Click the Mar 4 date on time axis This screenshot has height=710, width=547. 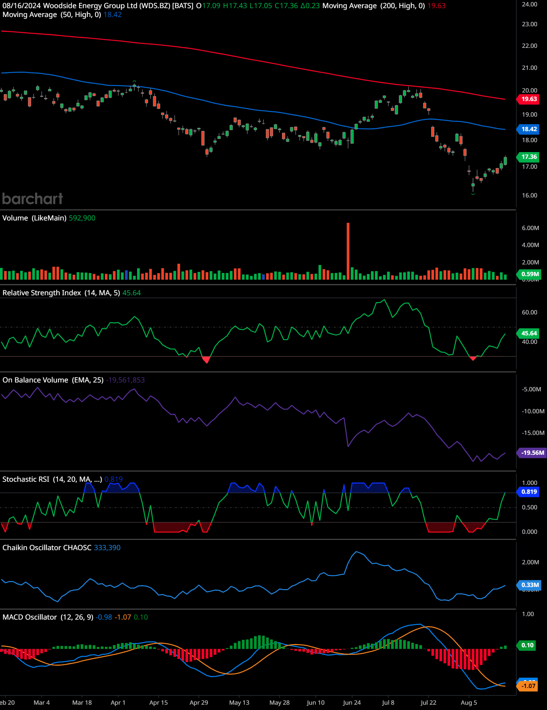tap(41, 703)
